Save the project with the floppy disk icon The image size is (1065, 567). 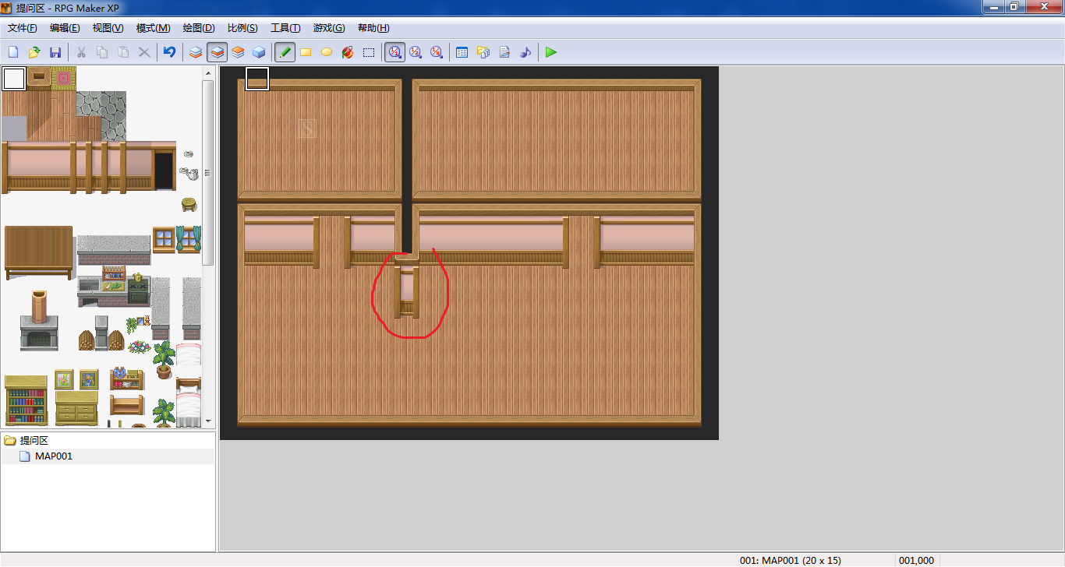(55, 52)
